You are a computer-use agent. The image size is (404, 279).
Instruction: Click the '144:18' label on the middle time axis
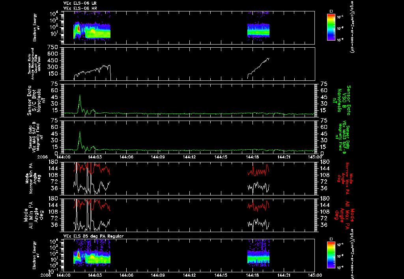252,157
